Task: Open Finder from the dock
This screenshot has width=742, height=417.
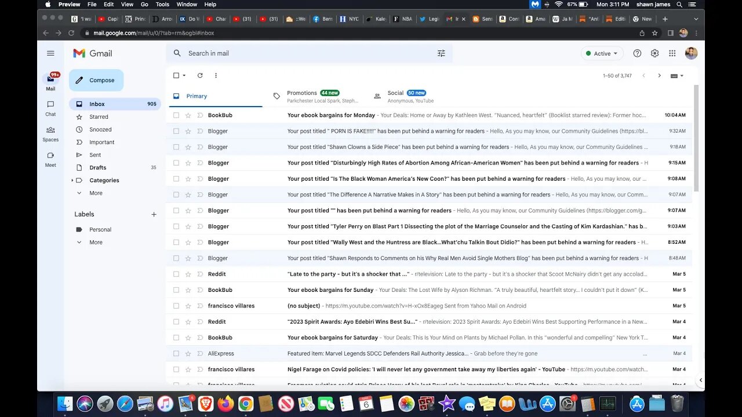Action: [66, 404]
